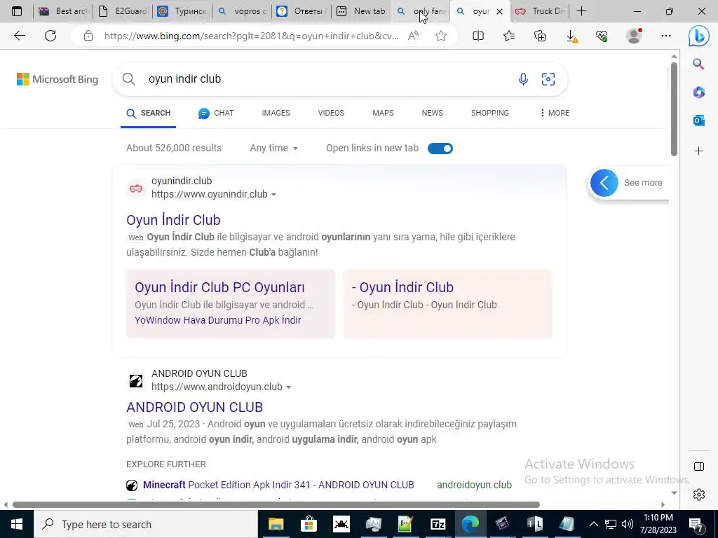The width and height of the screenshot is (718, 538).
Task: Search using voice microphone
Action: click(523, 79)
